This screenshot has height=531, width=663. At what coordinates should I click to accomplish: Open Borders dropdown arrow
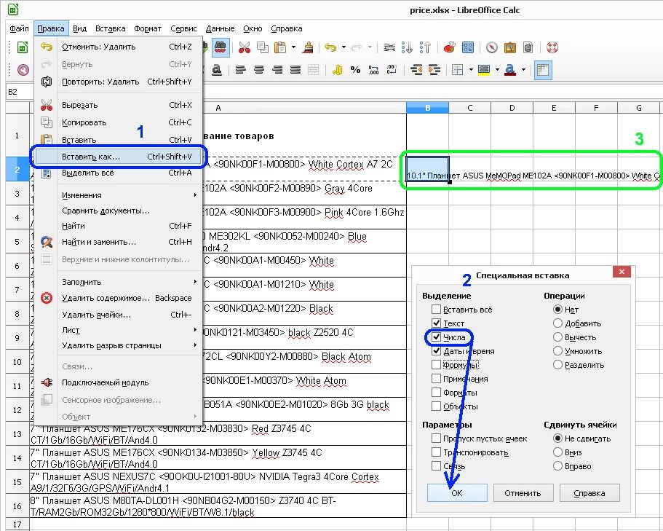(471, 70)
